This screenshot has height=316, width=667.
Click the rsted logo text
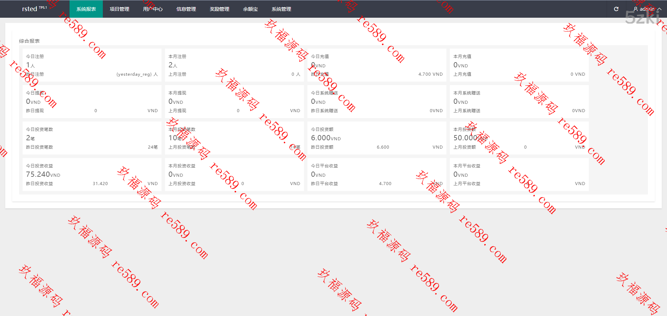(30, 9)
